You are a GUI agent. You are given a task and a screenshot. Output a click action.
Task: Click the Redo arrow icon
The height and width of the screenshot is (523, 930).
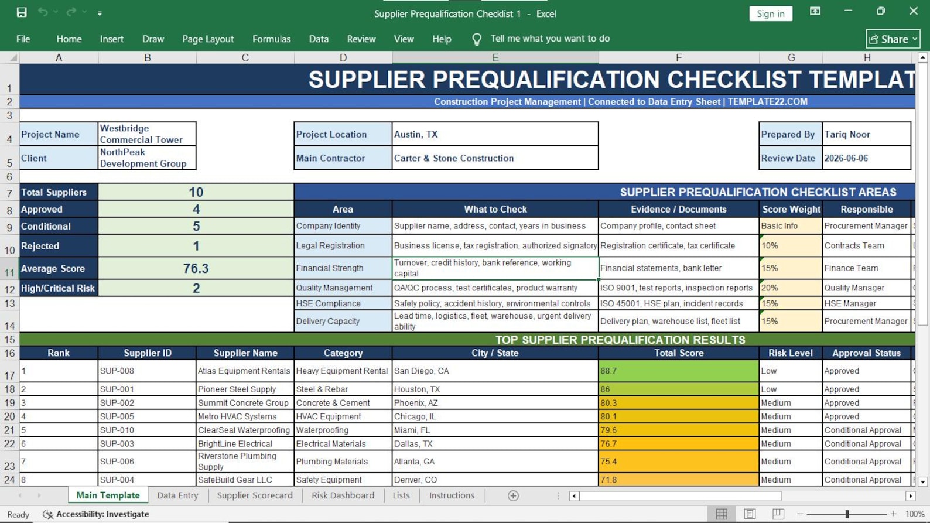tap(71, 12)
